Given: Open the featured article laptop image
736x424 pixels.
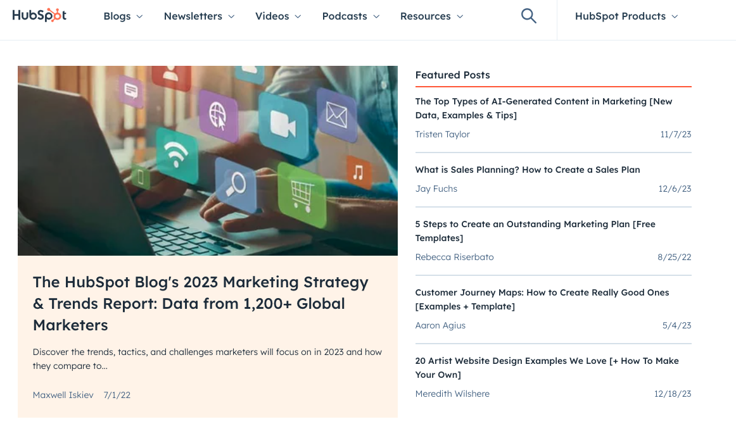Looking at the screenshot, I should (208, 160).
